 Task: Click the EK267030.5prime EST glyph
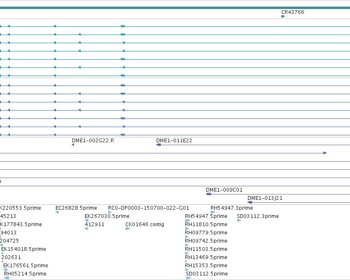(87, 220)
